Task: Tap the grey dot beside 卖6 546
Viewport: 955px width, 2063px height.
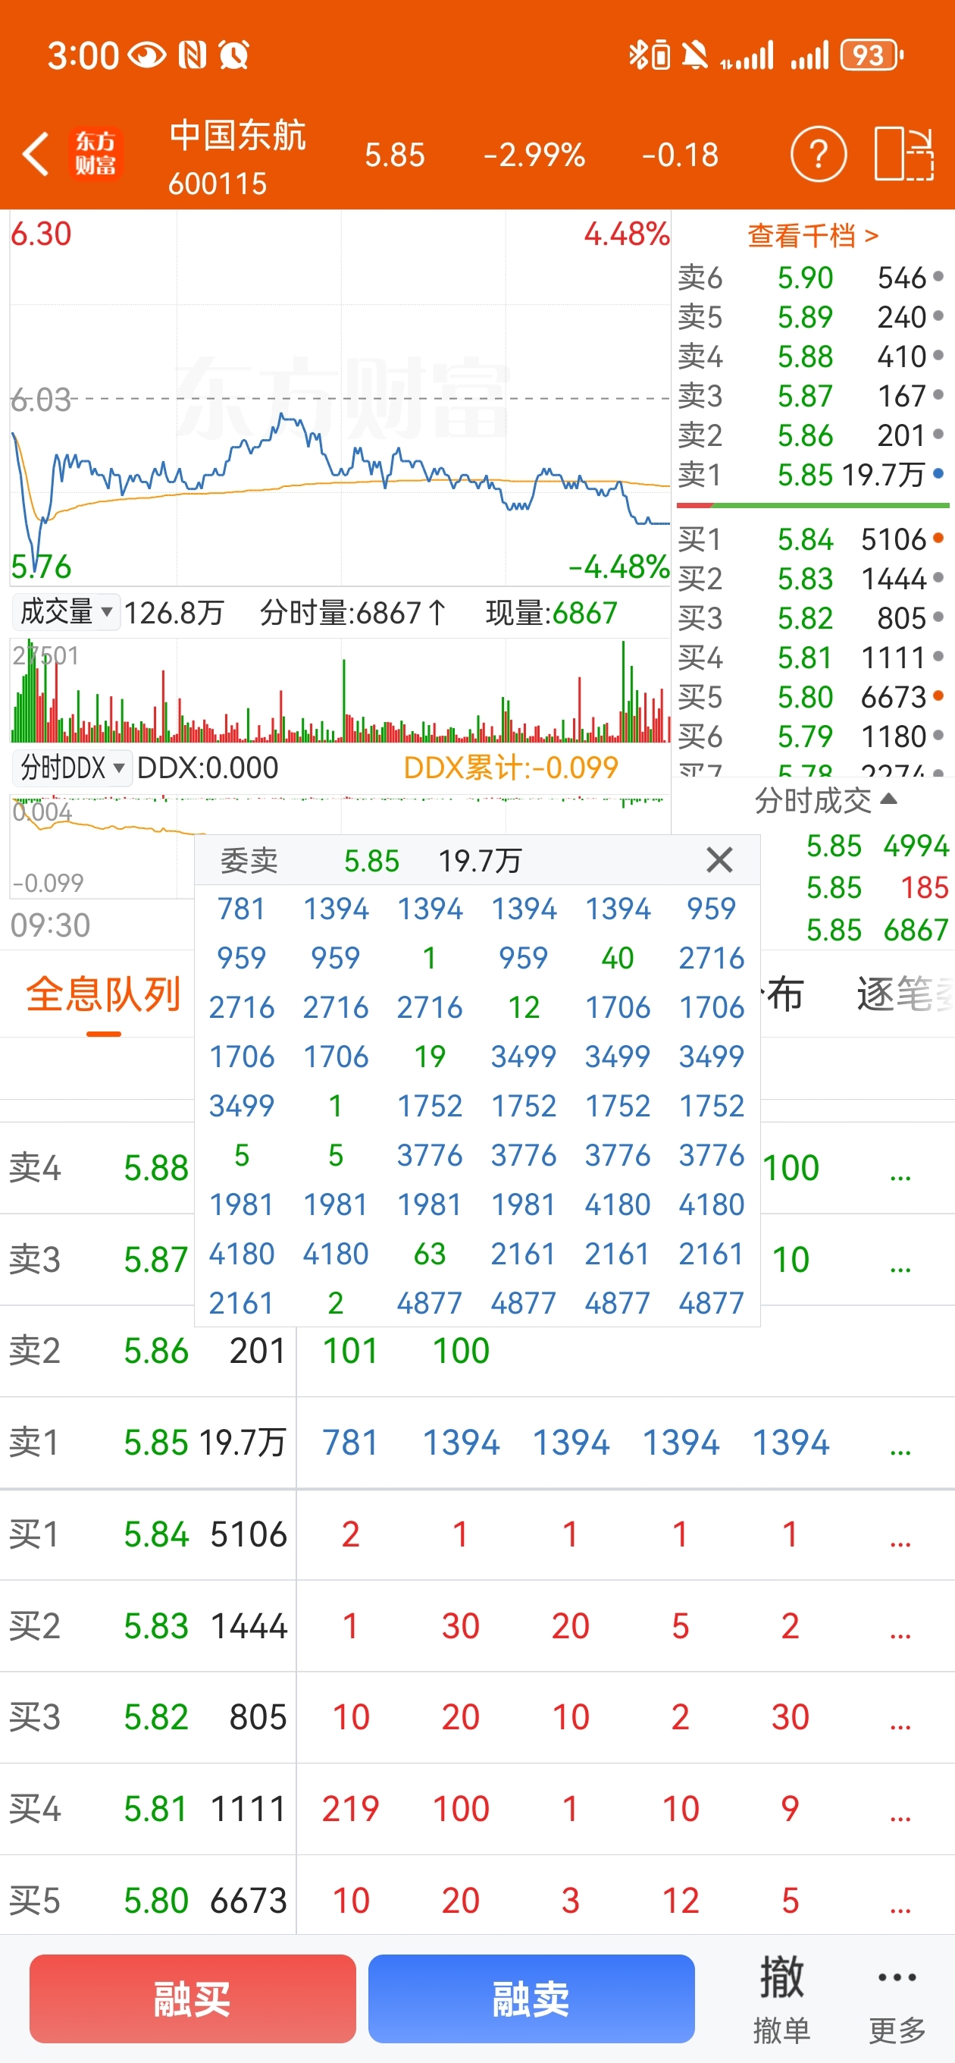Action: (938, 276)
